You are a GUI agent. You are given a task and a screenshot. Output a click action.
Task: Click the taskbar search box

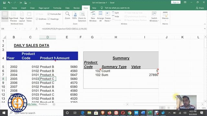(x=36, y=113)
